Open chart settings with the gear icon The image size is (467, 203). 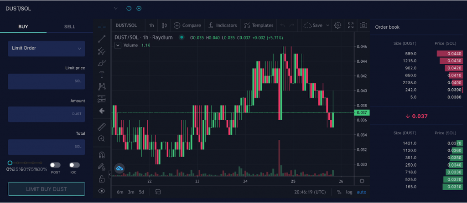[x=337, y=25]
